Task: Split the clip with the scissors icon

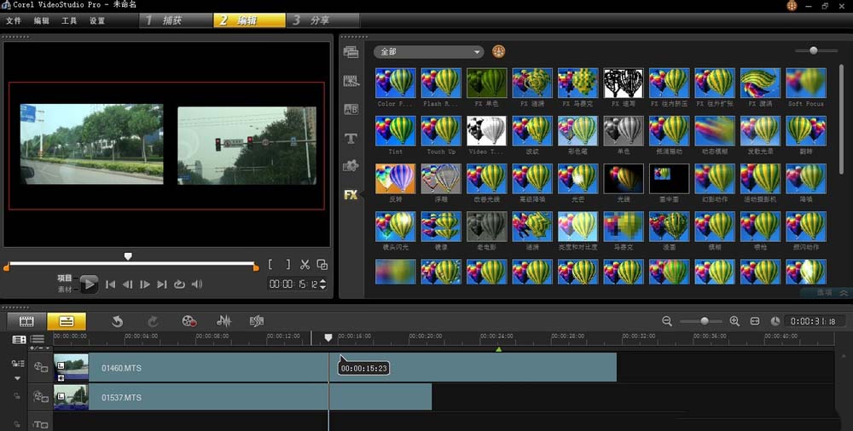Action: pos(305,265)
